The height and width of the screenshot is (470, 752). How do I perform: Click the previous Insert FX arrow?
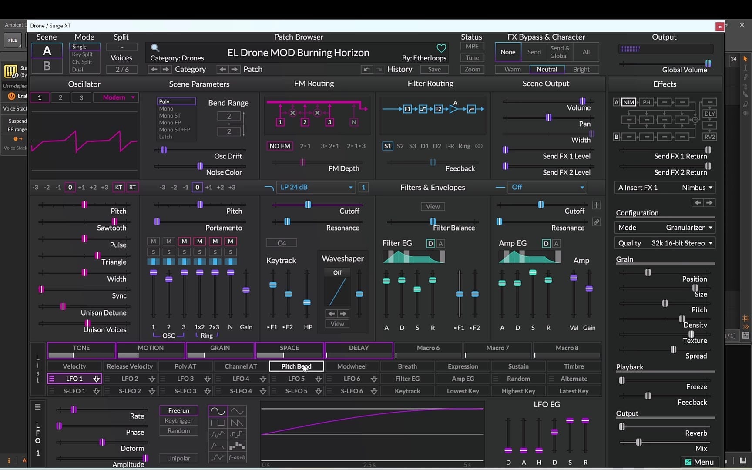[698, 203]
